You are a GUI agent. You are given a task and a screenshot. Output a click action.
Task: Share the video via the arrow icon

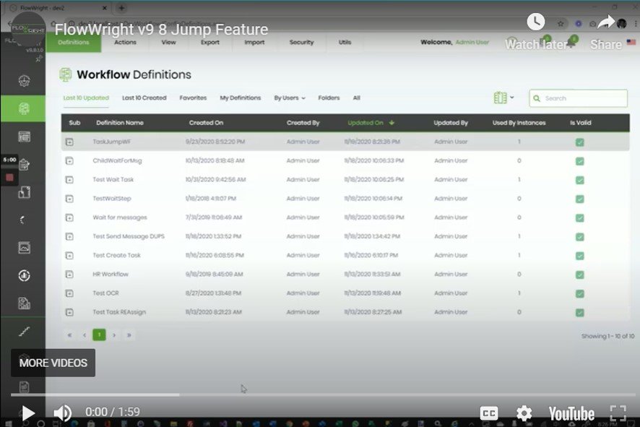tap(606, 22)
